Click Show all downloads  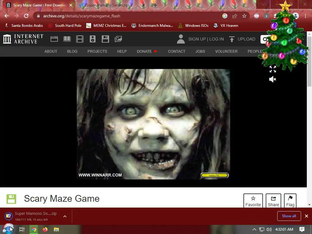[x=289, y=216]
